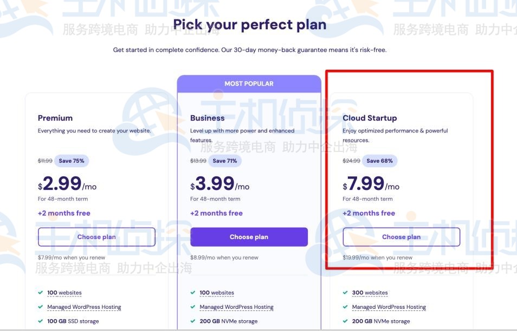
Task: Click Premium's green checkmark beside 100 websites
Action: [41, 293]
